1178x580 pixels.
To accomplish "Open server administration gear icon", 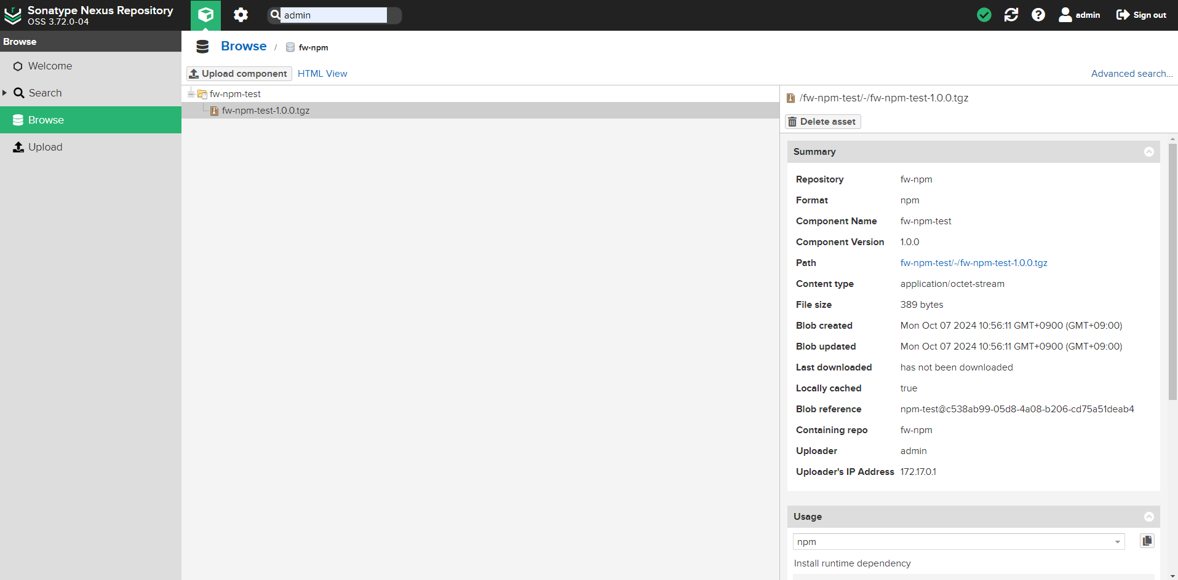I will coord(241,15).
